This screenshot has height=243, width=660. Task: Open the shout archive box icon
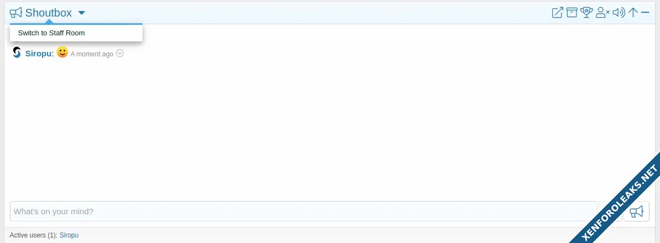pyautogui.click(x=571, y=13)
